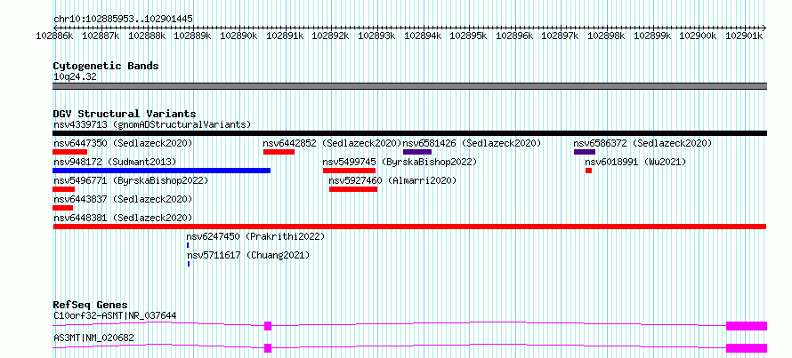Open the nsv6247450 Prakrithi2022 label

(255, 237)
